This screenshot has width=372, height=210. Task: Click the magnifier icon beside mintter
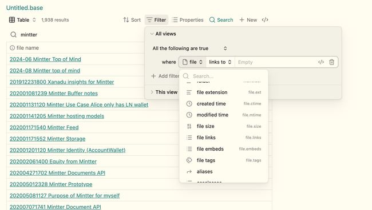coord(14,35)
